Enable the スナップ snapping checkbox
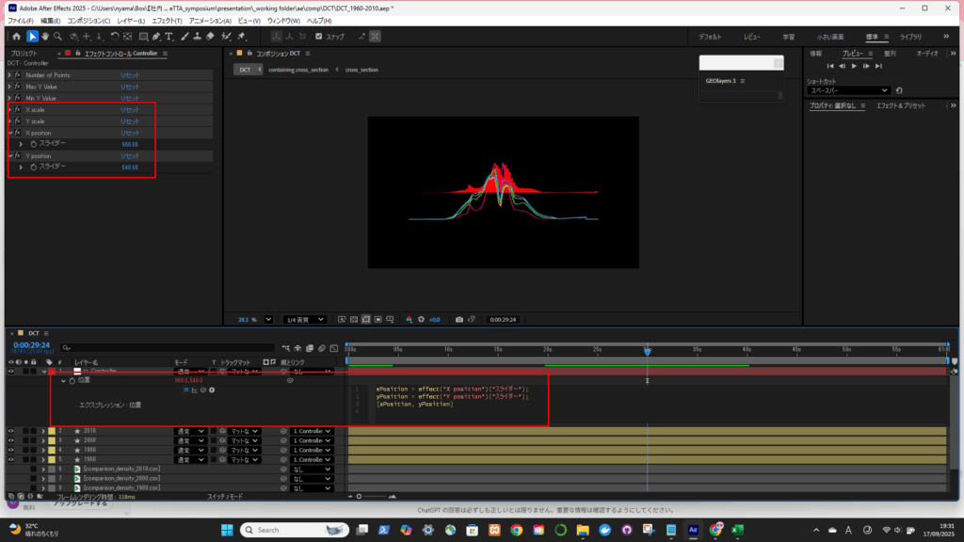 319,37
